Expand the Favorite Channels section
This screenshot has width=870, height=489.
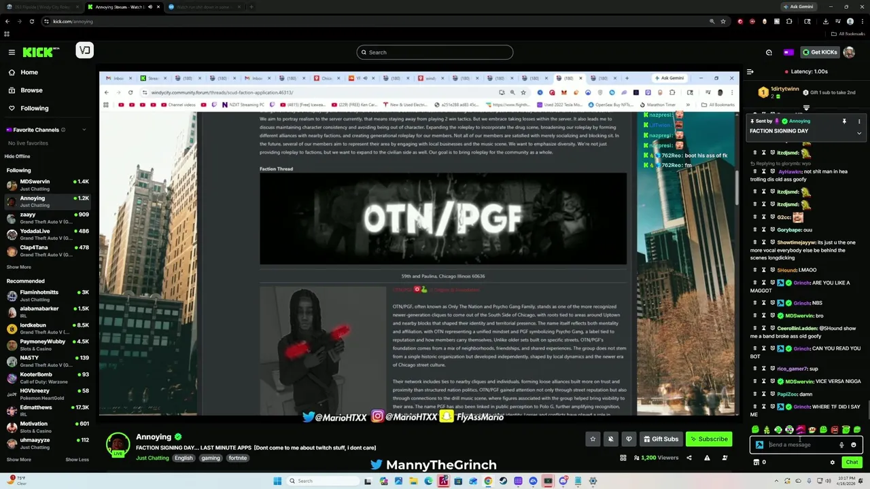tap(84, 130)
